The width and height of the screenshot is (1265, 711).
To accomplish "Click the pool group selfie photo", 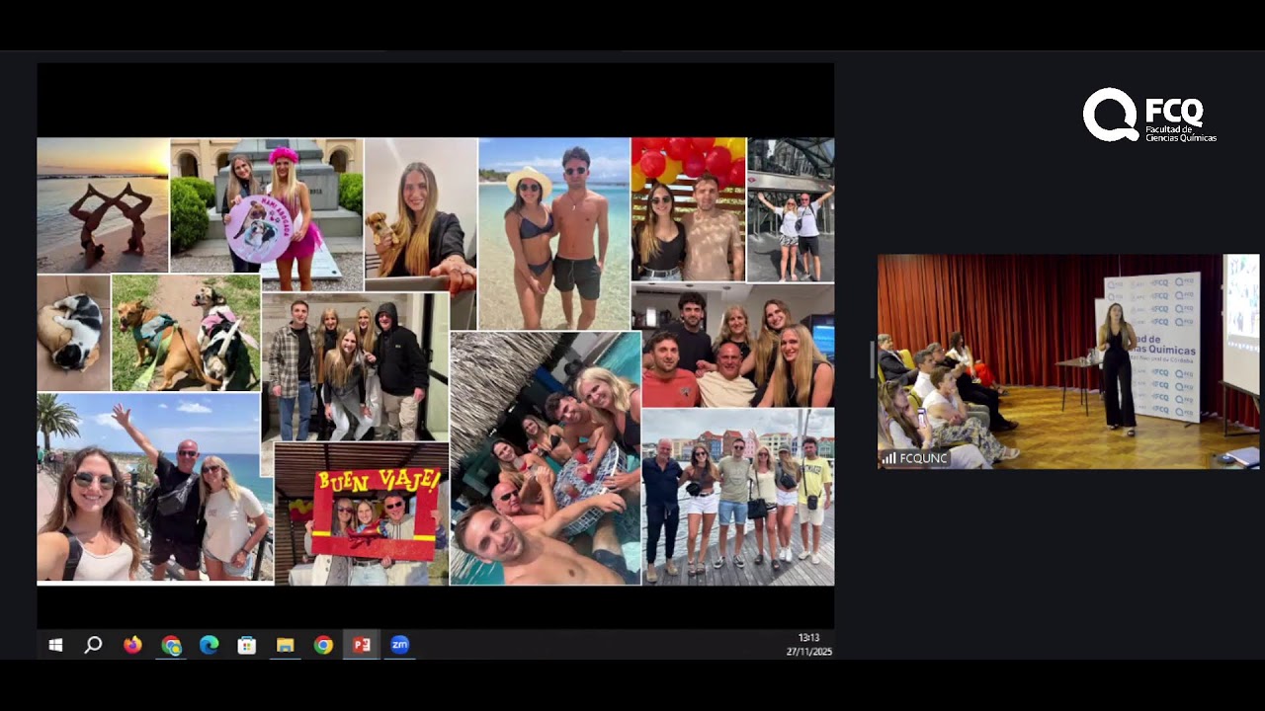I will click(546, 458).
